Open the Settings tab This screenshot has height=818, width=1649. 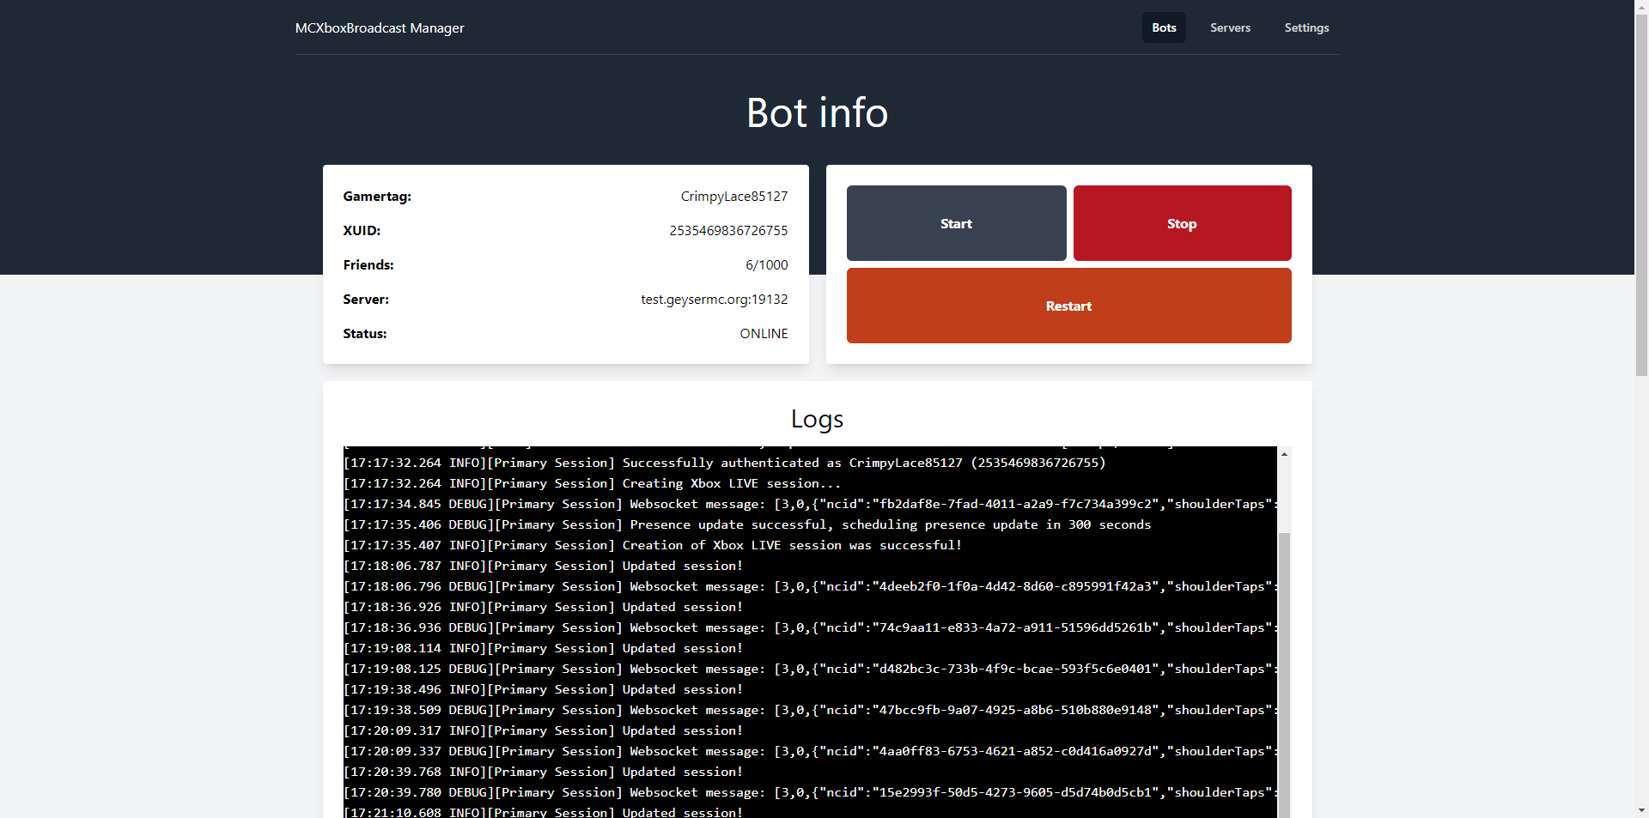(1306, 27)
